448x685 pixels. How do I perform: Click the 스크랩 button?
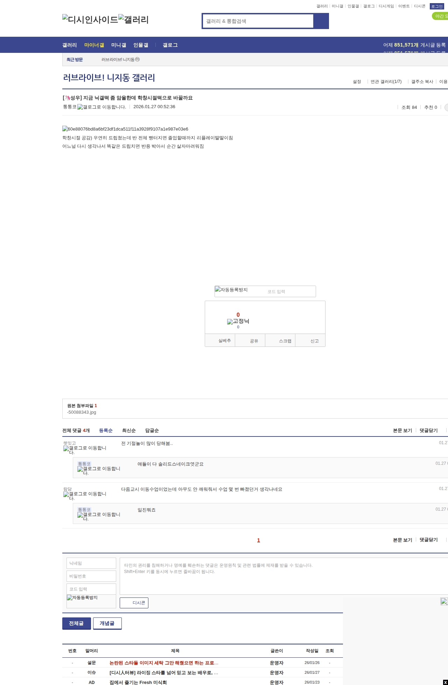280,341
